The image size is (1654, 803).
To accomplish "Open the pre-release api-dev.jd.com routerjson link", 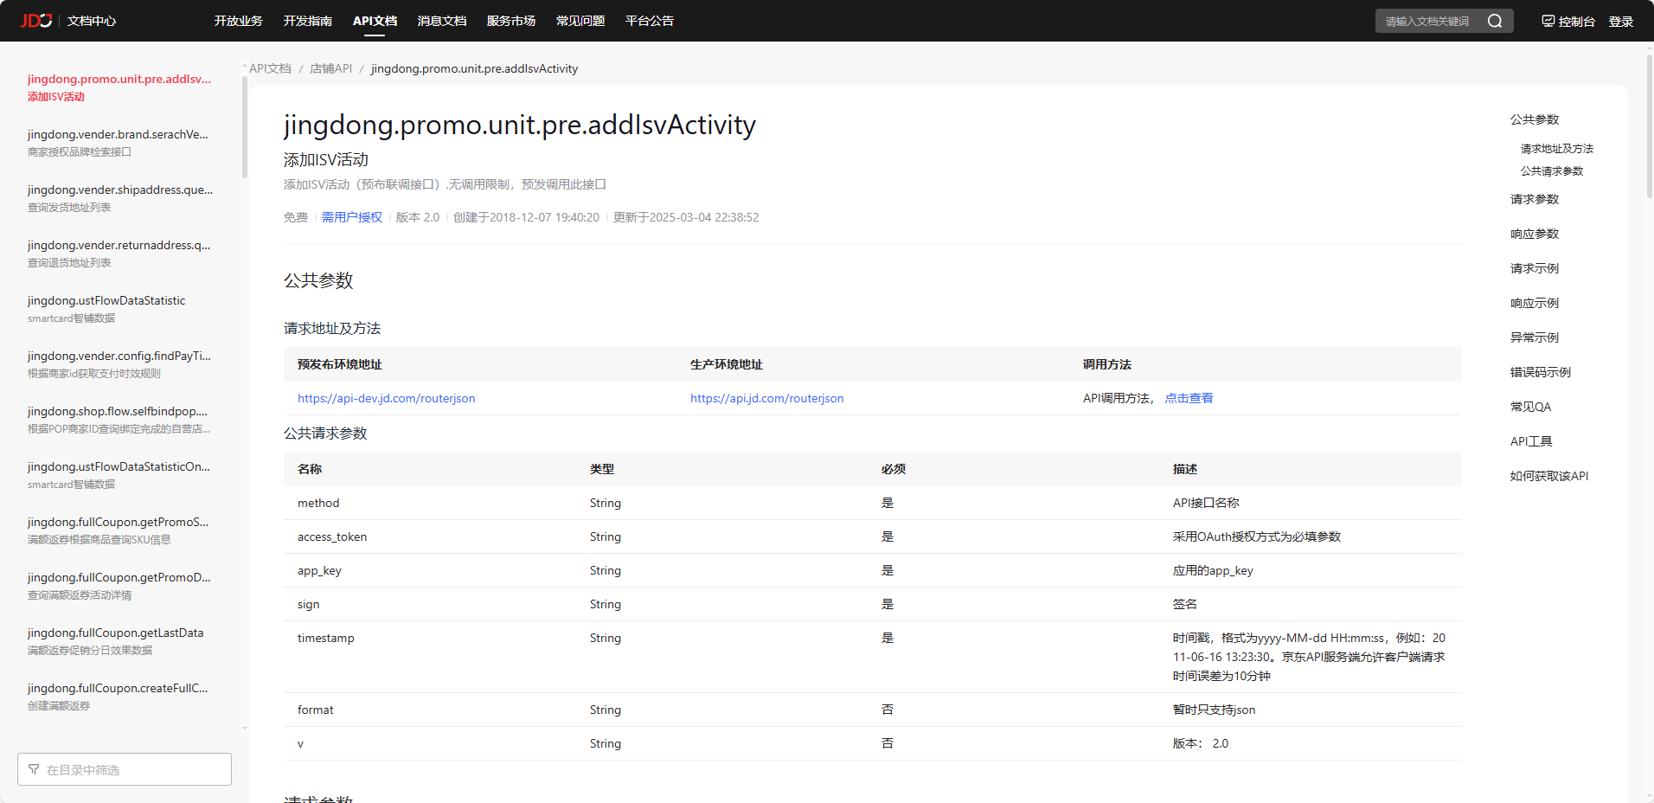I will click(x=386, y=398).
